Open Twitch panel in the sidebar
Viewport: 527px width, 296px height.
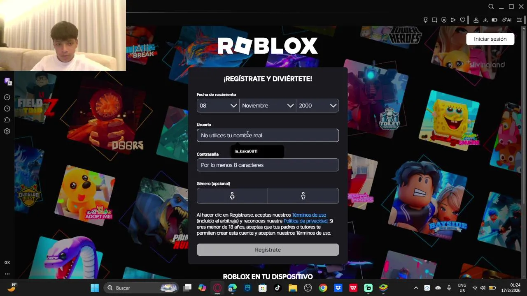point(7,81)
